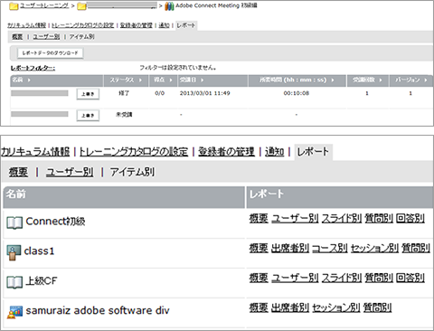Open the レポートフィルター link

33,69
